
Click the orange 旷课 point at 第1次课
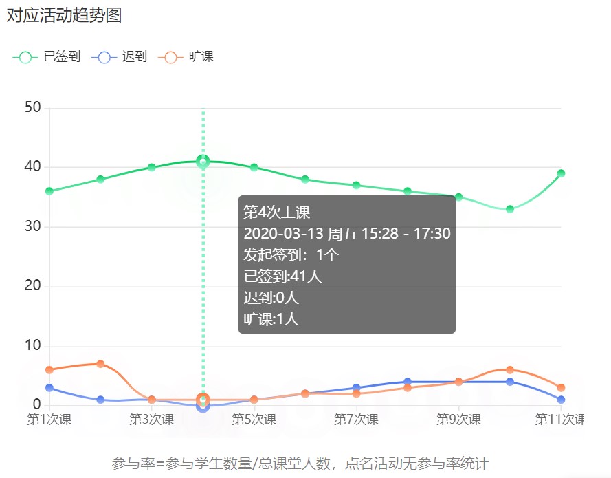(x=49, y=370)
